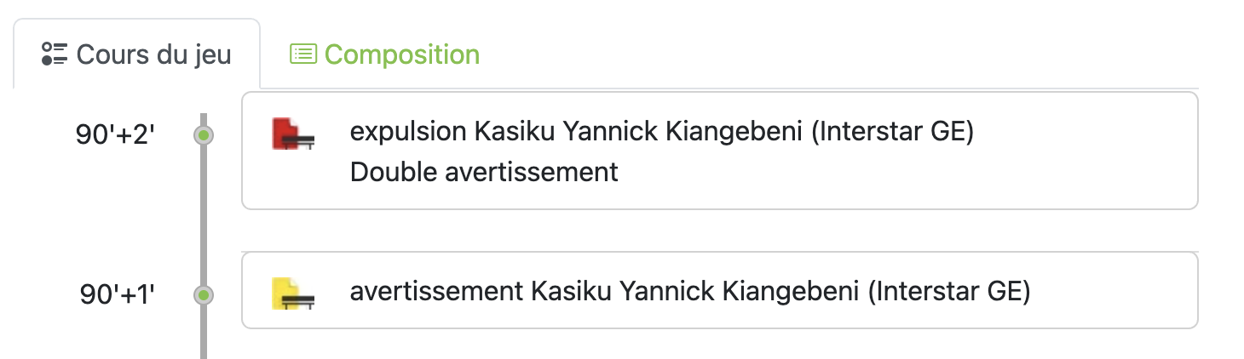Select the Cours du jeu tab
1244x359 pixels.
click(x=136, y=55)
